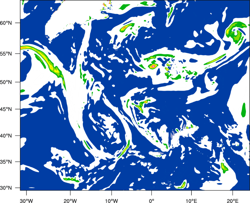This screenshot has height=203, width=250.
Task: Click the 40°N latitude label
Action: [x=6, y=136]
